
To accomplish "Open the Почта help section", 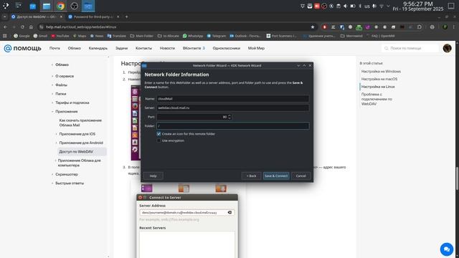I will tap(55, 48).
